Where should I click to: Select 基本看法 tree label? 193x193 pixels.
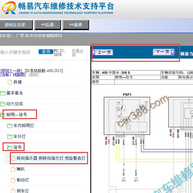click(15, 93)
